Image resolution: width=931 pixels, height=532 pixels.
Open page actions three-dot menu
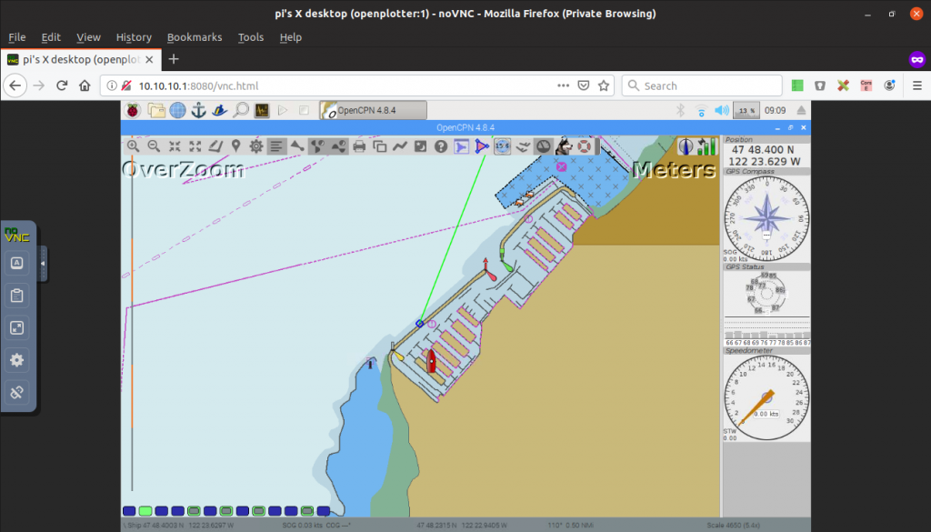coord(563,85)
